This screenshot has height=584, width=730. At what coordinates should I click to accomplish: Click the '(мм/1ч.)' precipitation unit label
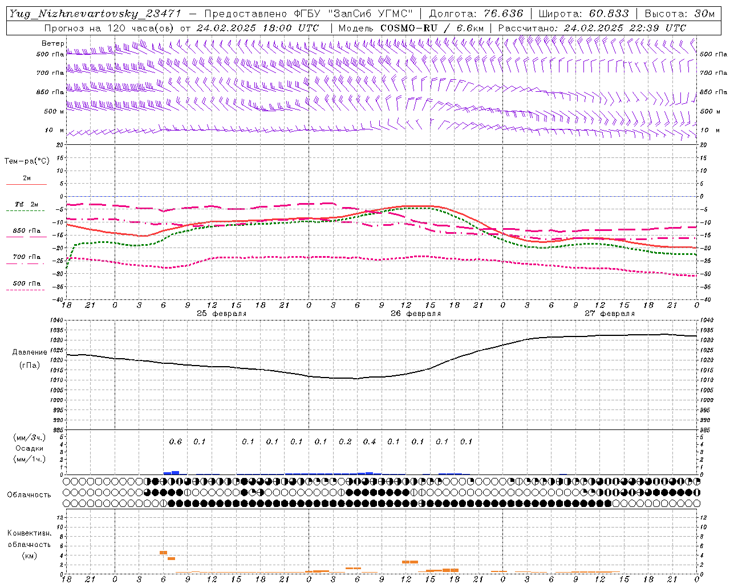[30, 459]
